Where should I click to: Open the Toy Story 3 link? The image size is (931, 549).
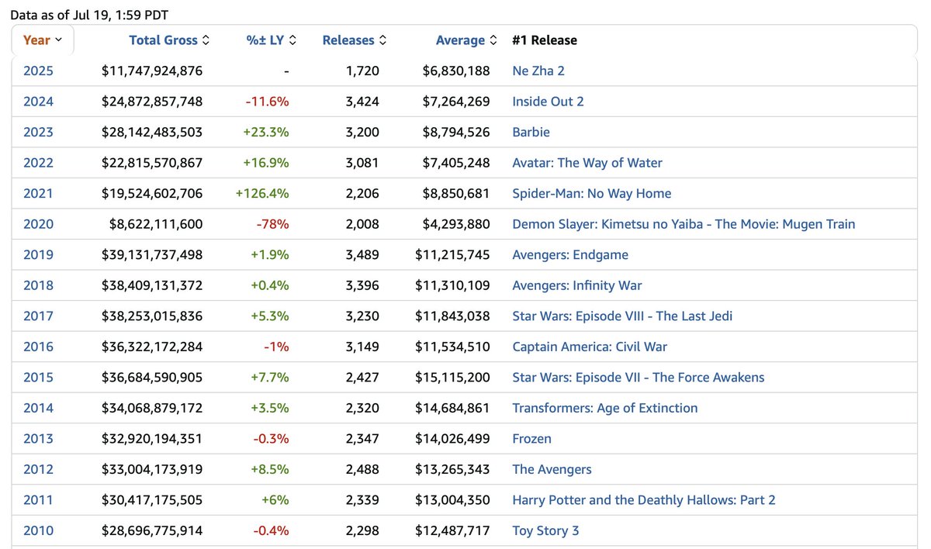click(x=545, y=530)
